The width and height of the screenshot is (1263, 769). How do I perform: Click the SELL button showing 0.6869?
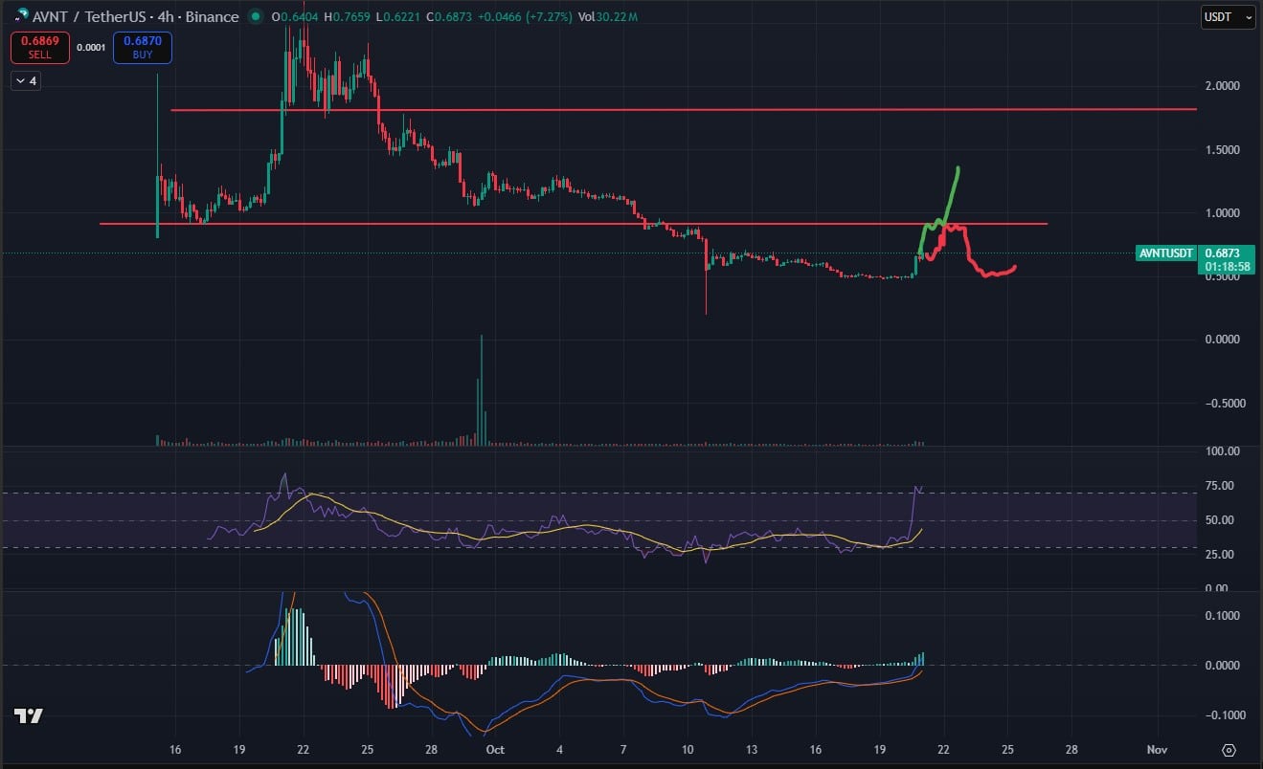click(x=40, y=46)
